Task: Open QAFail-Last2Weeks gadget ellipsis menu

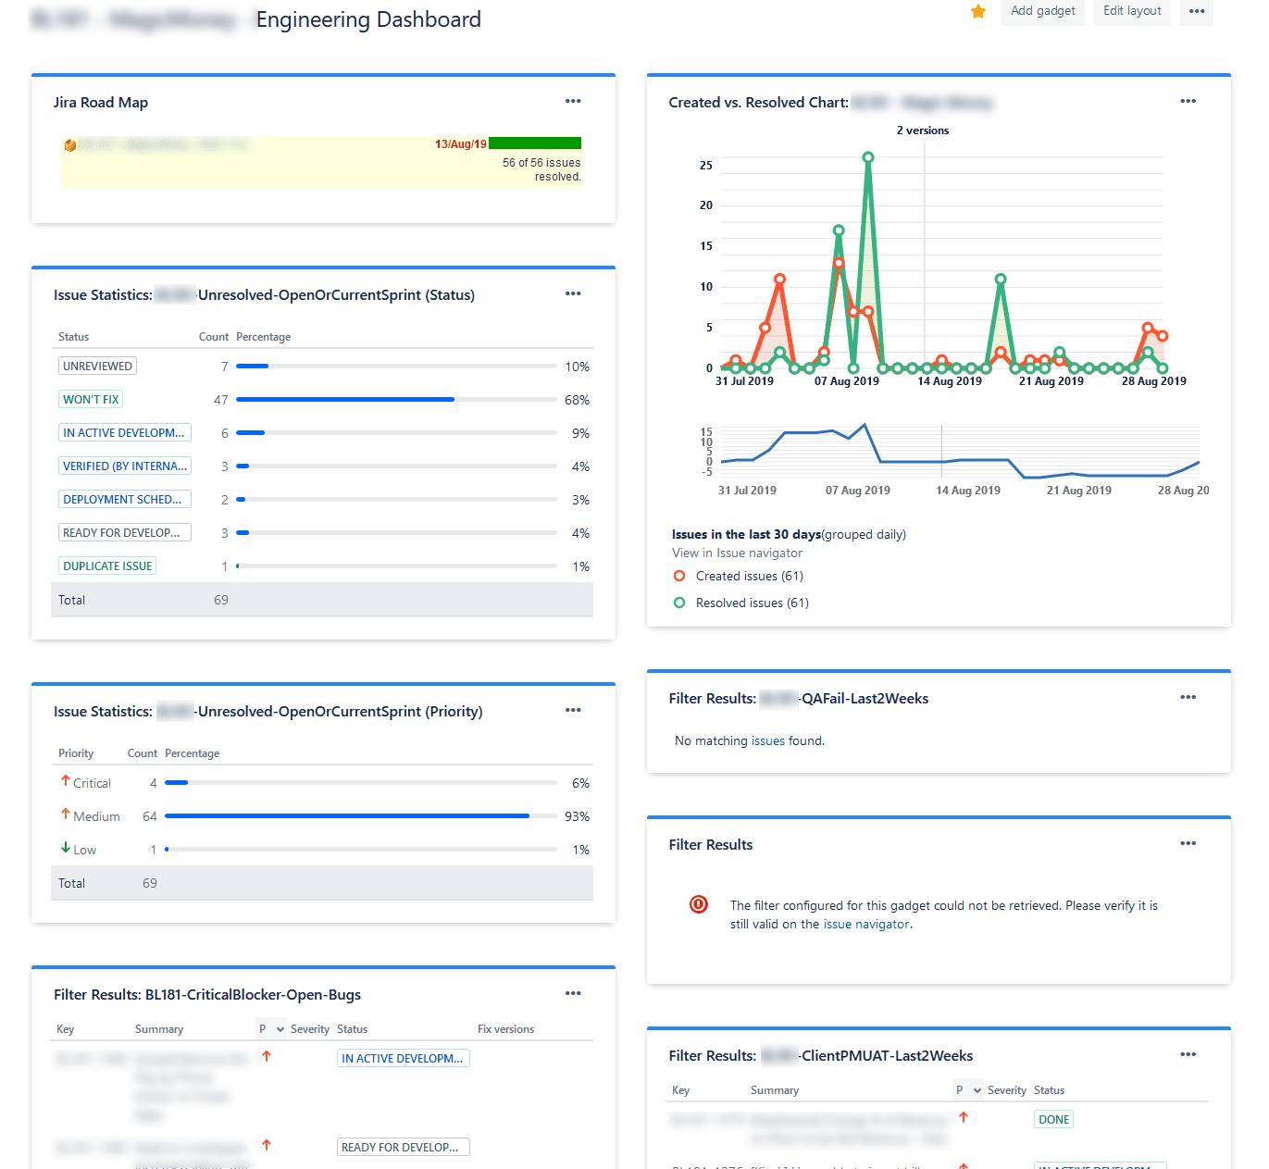Action: coord(1188,697)
